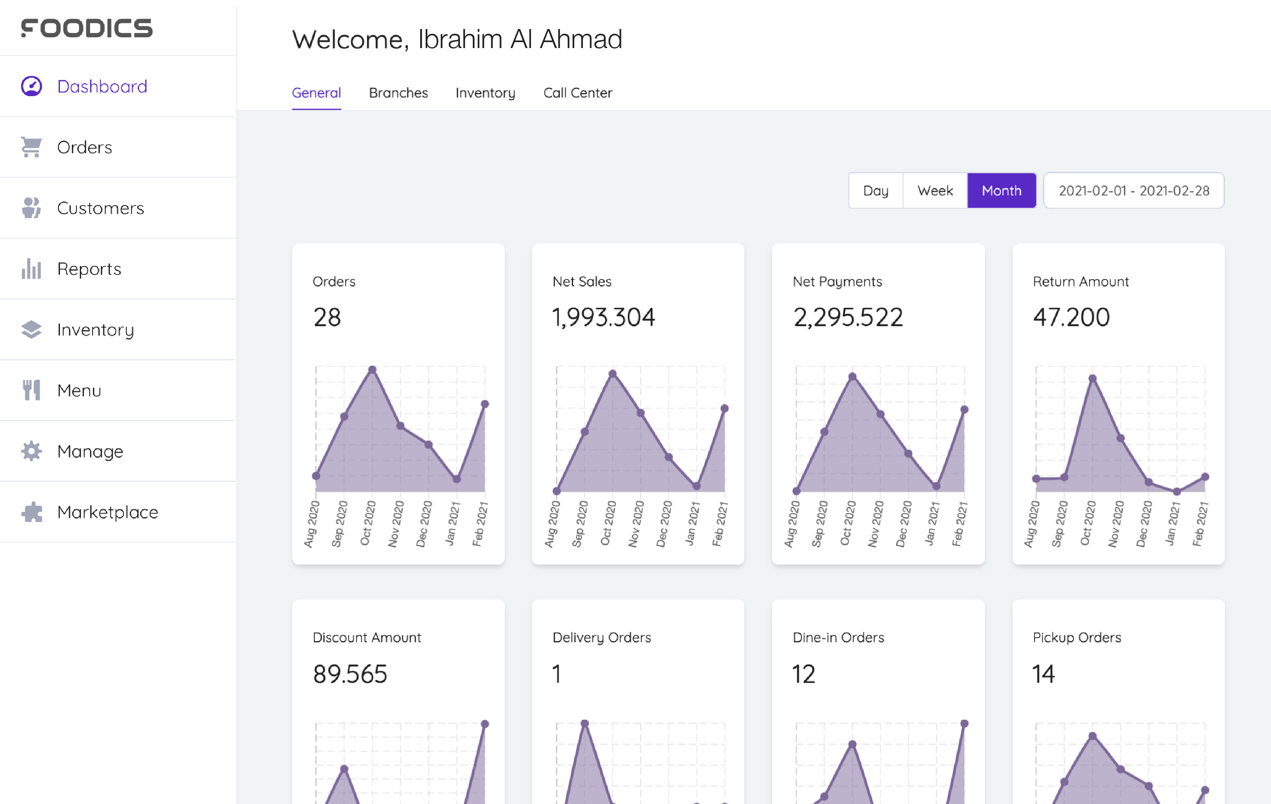The width and height of the screenshot is (1271, 804).
Task: Click the Foodics logo
Action: pyautogui.click(x=87, y=28)
